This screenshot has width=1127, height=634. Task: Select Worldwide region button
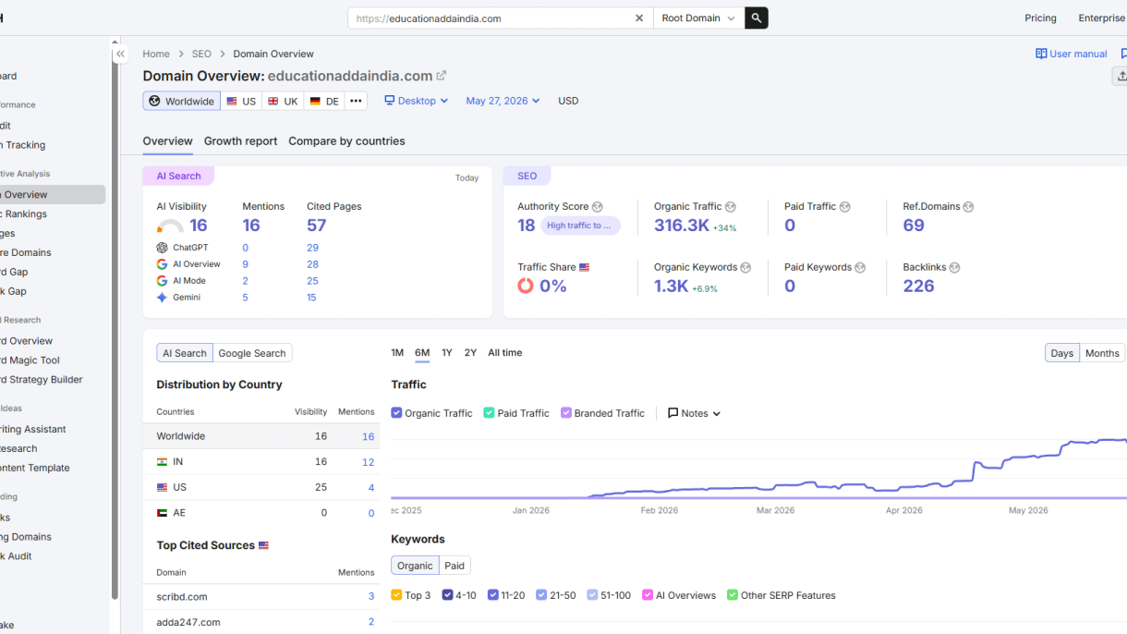coord(181,101)
